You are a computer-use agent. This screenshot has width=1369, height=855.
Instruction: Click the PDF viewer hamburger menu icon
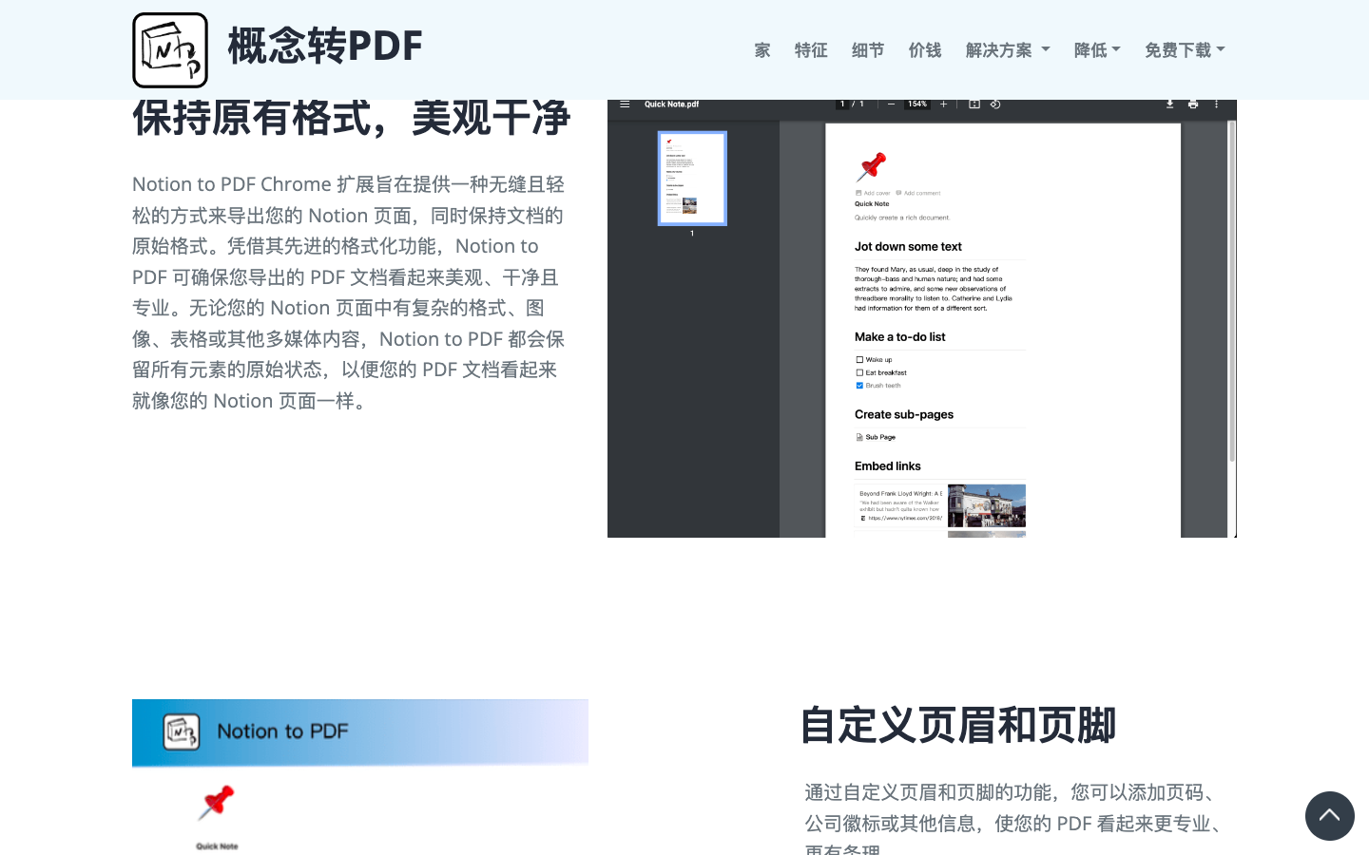point(625,104)
